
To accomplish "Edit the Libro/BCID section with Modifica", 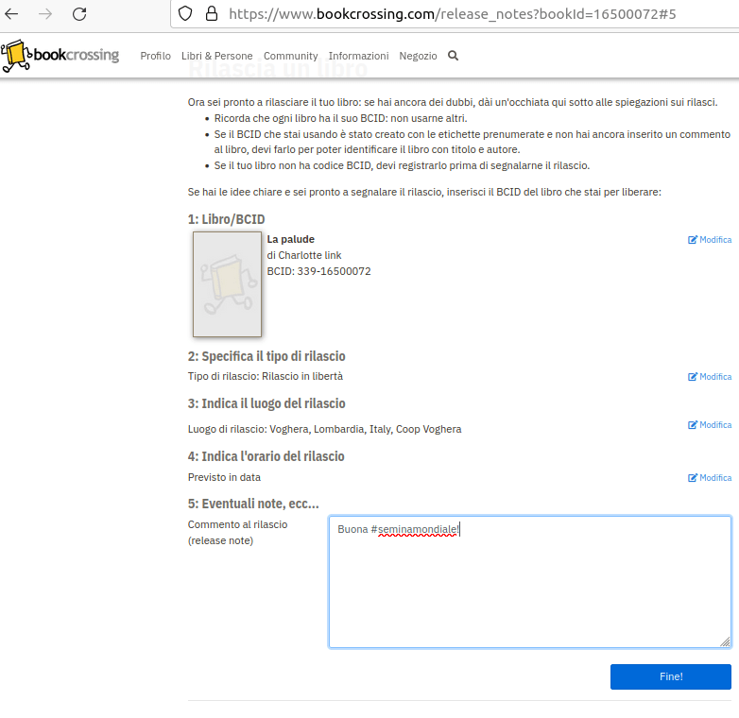I will point(710,240).
